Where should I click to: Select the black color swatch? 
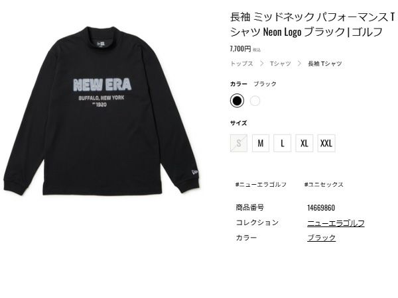[x=237, y=101]
